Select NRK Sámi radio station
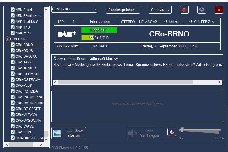Image resolution: width=228 pixels, height=152 pixels. coord(28,15)
